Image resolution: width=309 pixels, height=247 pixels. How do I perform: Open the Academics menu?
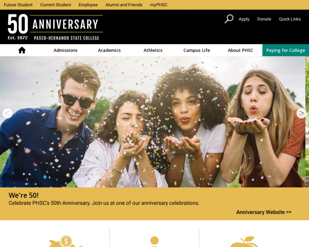click(109, 50)
